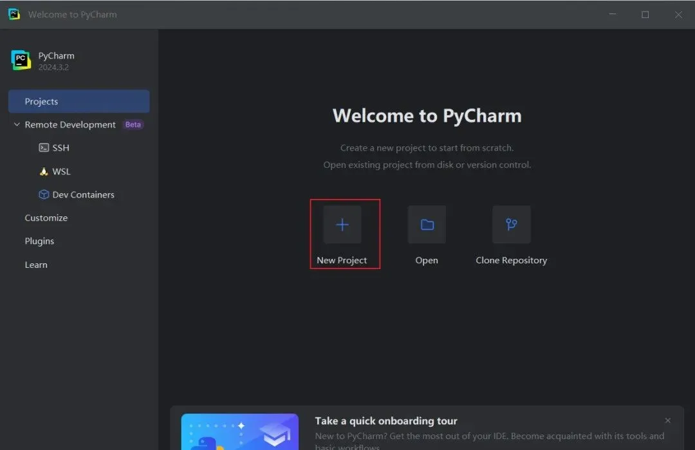The image size is (695, 450).
Task: Click the PyCharm logo in the sidebar
Action: tap(21, 61)
